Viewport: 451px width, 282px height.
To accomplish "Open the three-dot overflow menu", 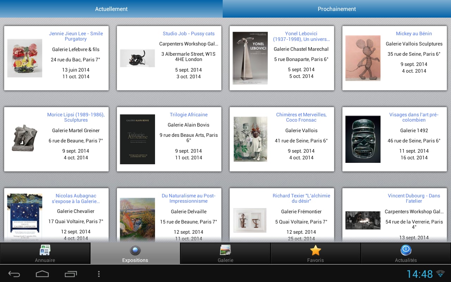I will pyautogui.click(x=99, y=274).
